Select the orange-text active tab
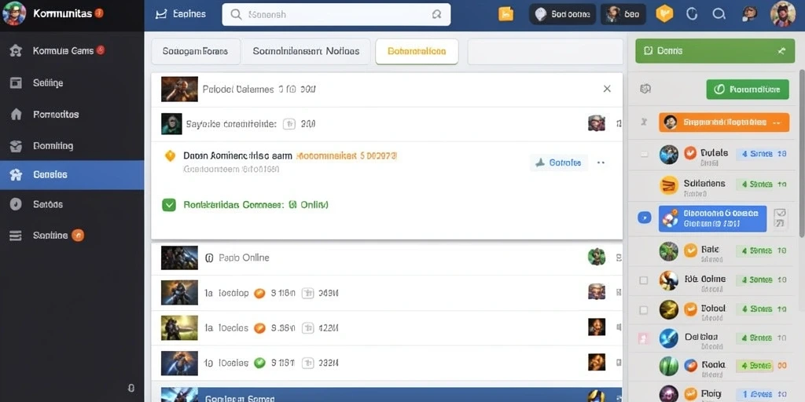805x402 pixels. pos(417,51)
